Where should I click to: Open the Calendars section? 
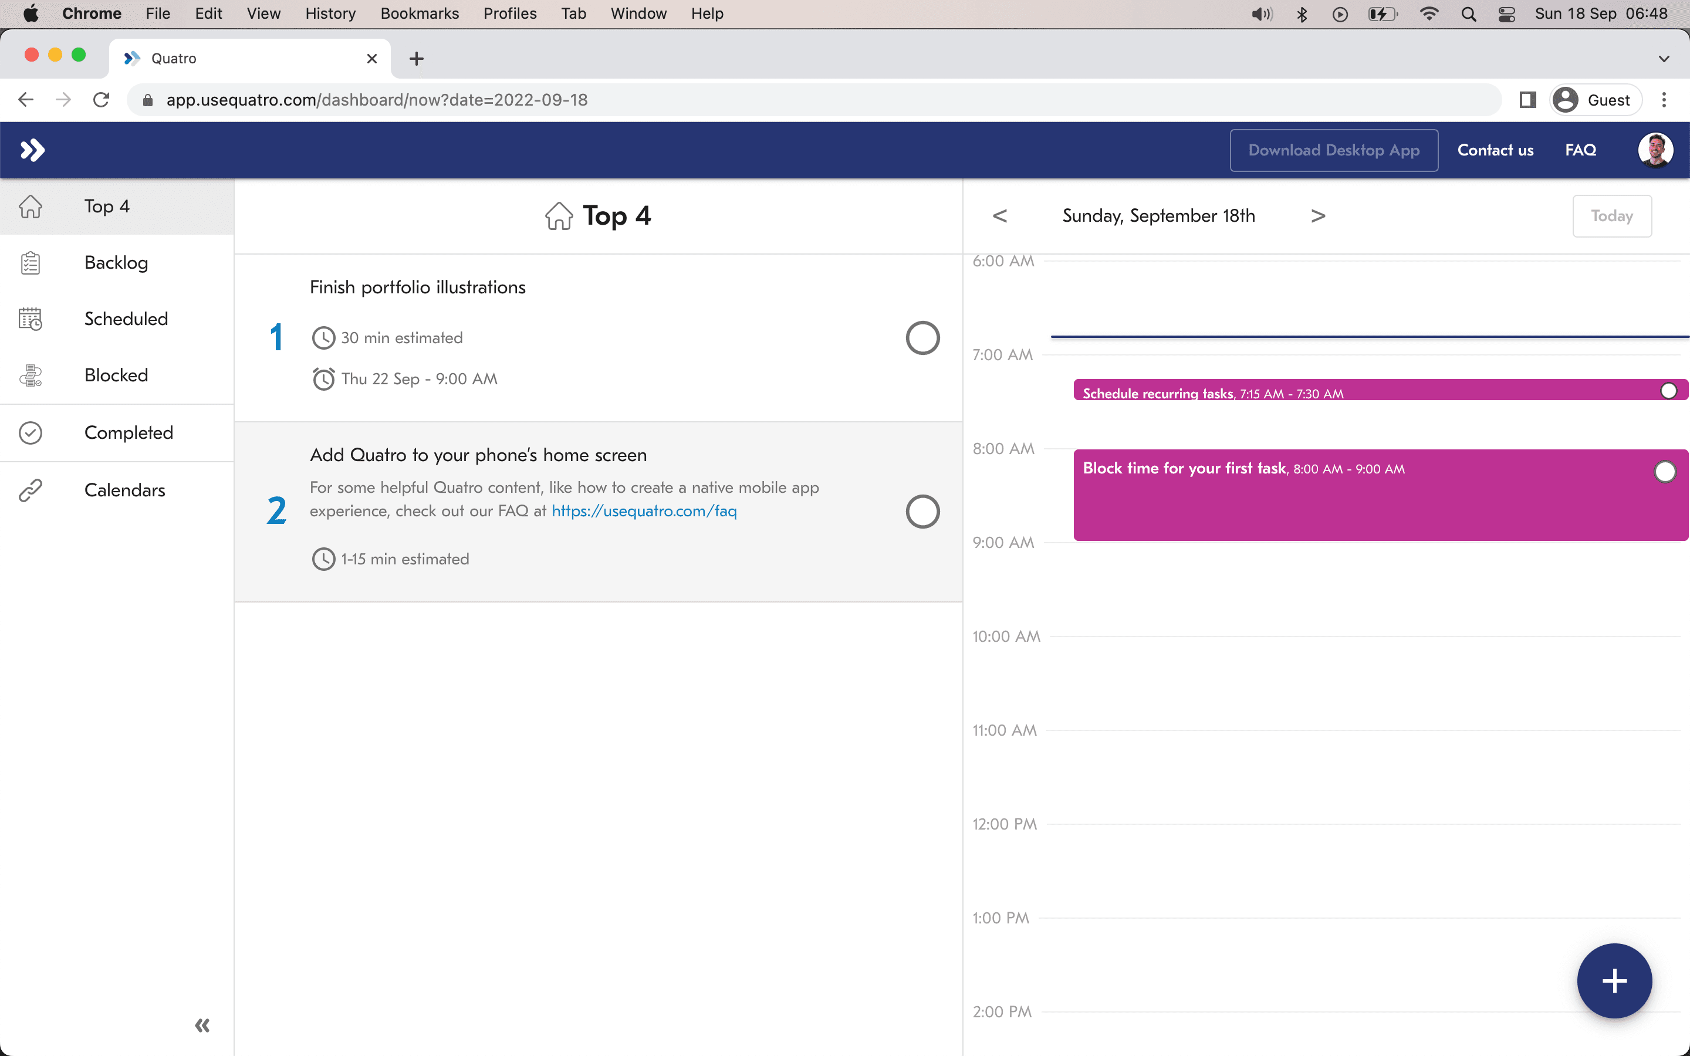point(124,489)
